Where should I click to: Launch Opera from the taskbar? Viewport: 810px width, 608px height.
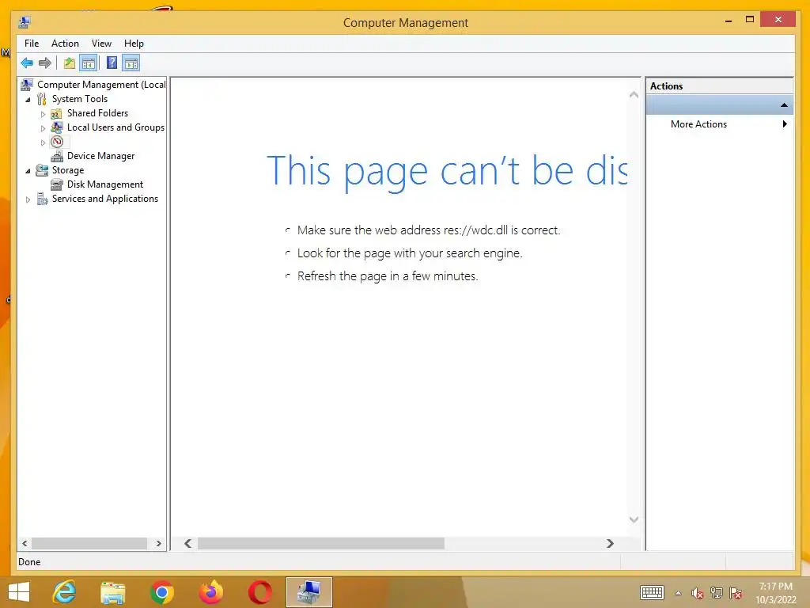[x=259, y=592]
